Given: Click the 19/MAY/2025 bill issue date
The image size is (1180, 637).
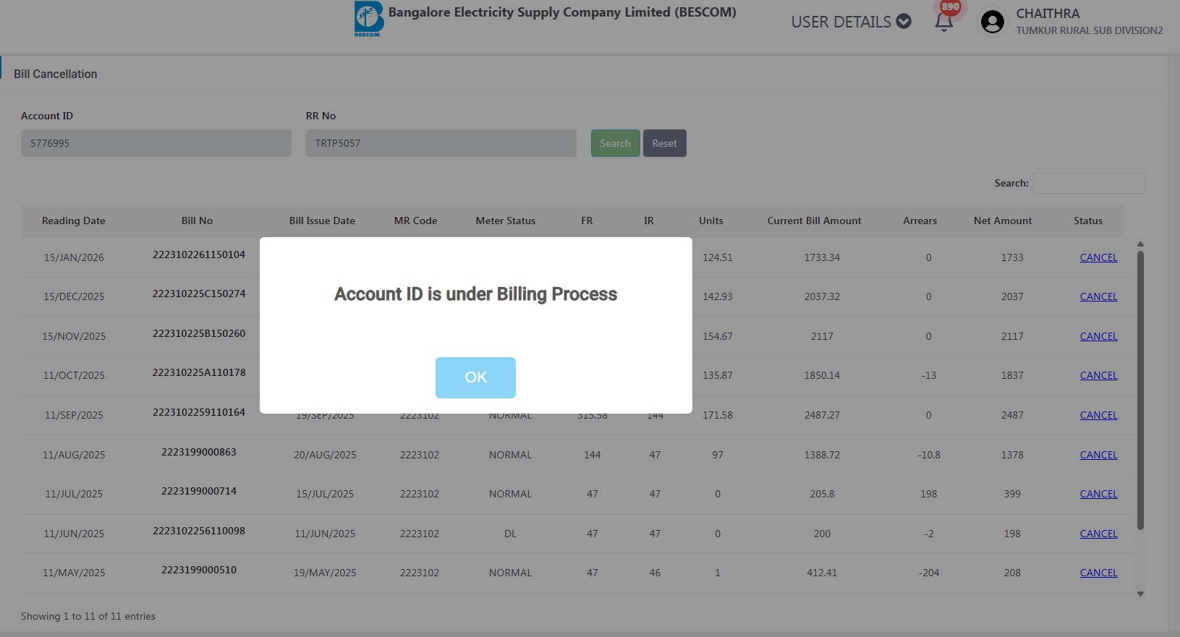Looking at the screenshot, I should click(325, 573).
